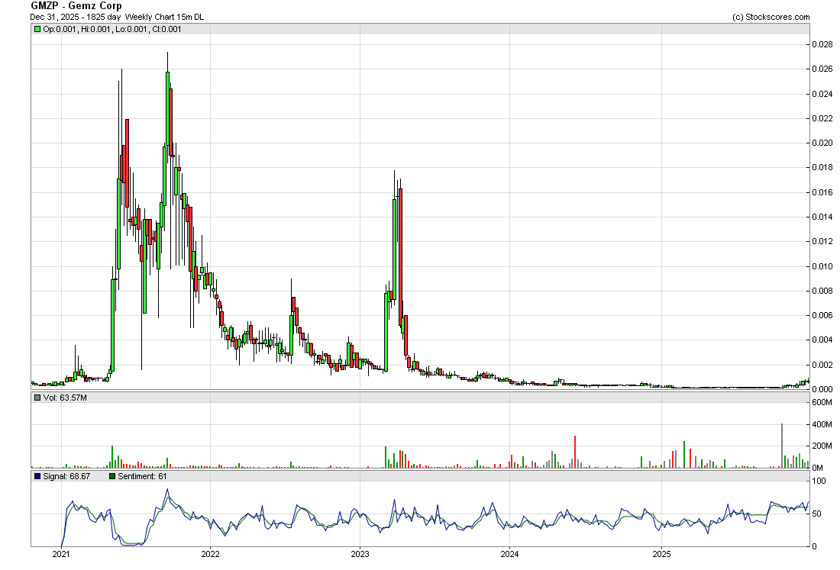Click the gray Vol legend square
This screenshot has height=570, width=840.
(x=37, y=398)
